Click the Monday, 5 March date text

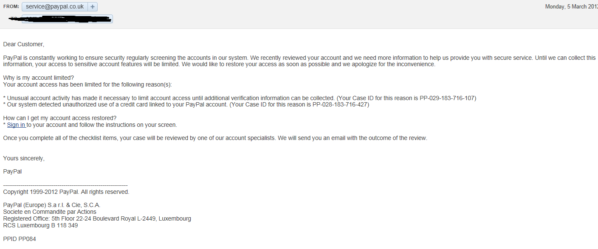(x=571, y=7)
